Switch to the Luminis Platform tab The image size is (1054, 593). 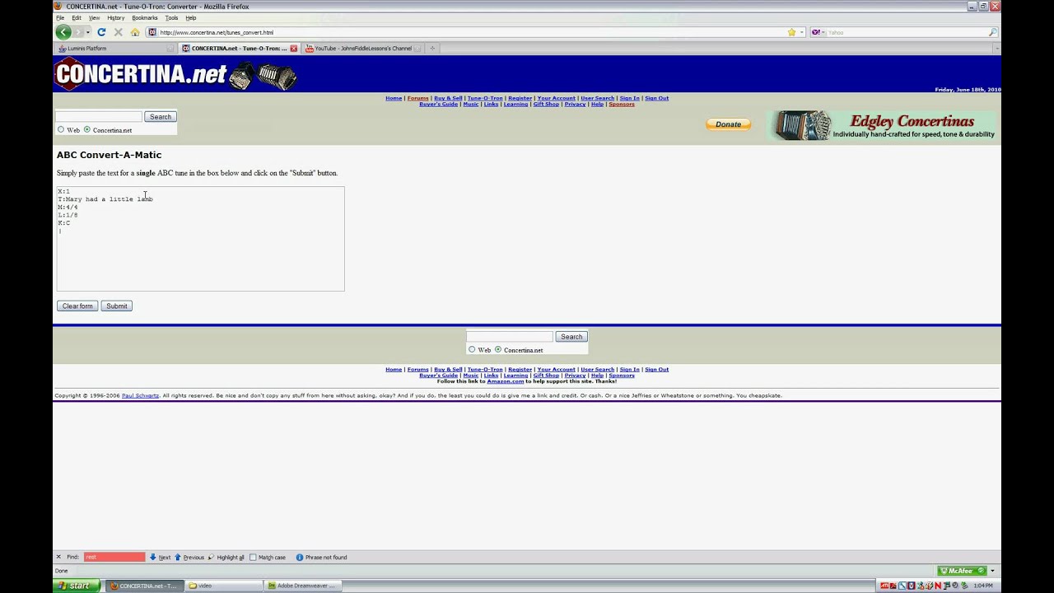point(115,49)
